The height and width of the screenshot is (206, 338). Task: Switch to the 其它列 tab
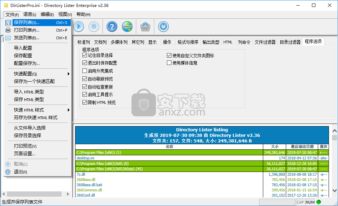pos(138,42)
